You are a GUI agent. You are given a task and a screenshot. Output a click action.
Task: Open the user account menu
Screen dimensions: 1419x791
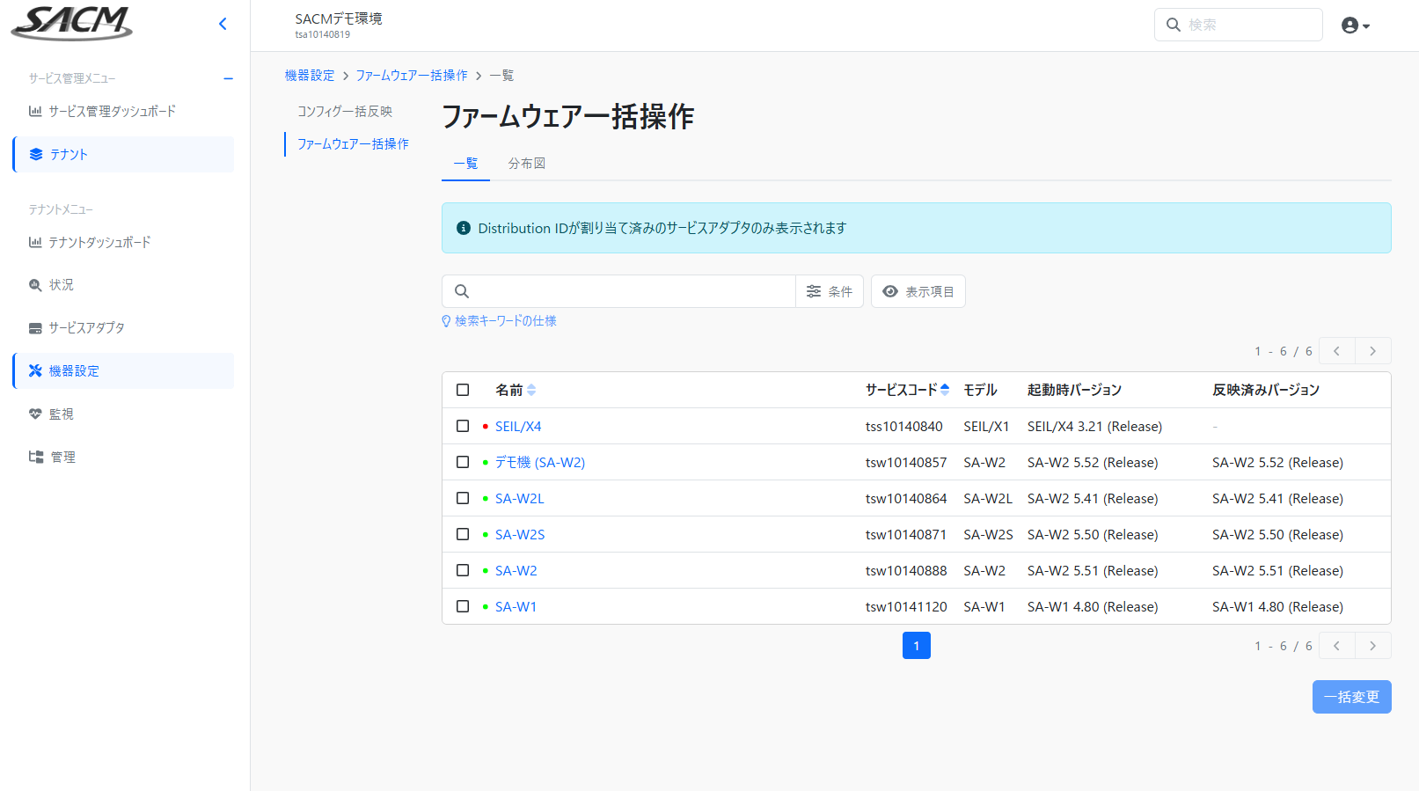click(x=1355, y=26)
